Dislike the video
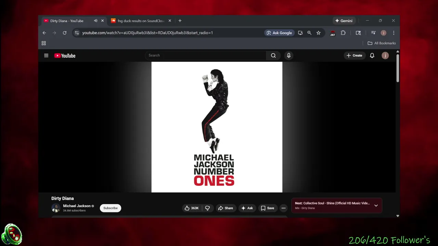The width and height of the screenshot is (438, 246). point(207,208)
